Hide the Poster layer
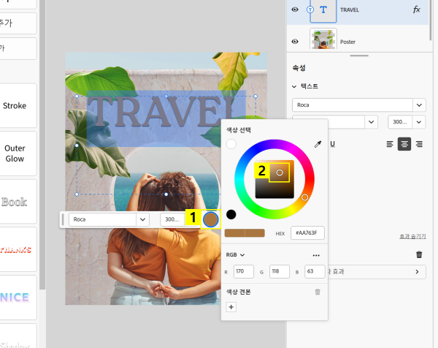 (x=295, y=42)
